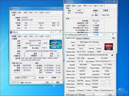Click the Bus Interface question mark
Viewport: 129px width, 96px height.
pyautogui.click(x=113, y=61)
